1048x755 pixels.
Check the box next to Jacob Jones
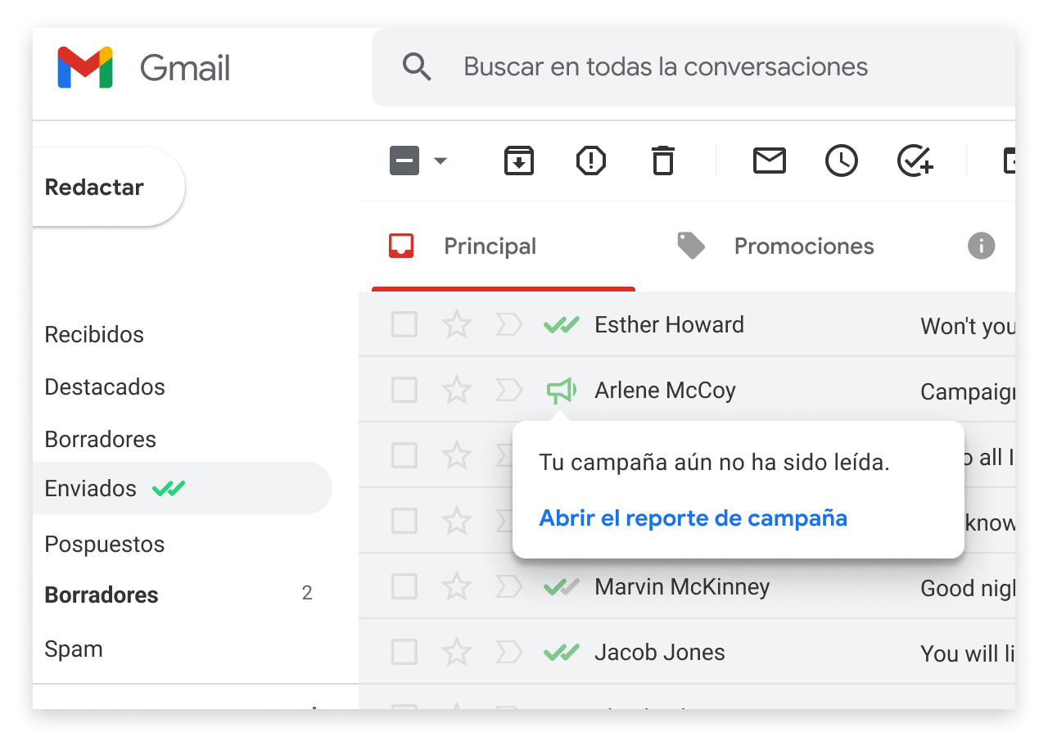pyautogui.click(x=404, y=653)
